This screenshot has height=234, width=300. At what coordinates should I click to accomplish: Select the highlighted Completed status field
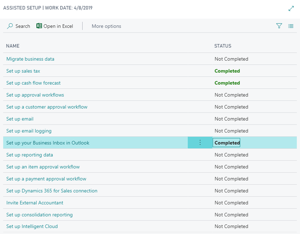[226, 142]
